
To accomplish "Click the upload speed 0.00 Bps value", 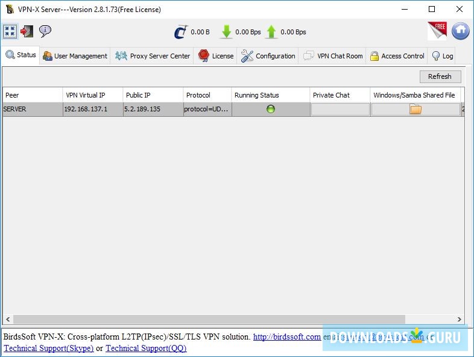I will point(293,32).
